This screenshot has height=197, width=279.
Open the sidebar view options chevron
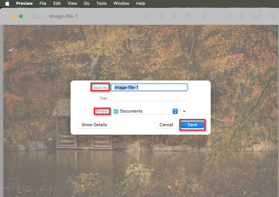42,16
